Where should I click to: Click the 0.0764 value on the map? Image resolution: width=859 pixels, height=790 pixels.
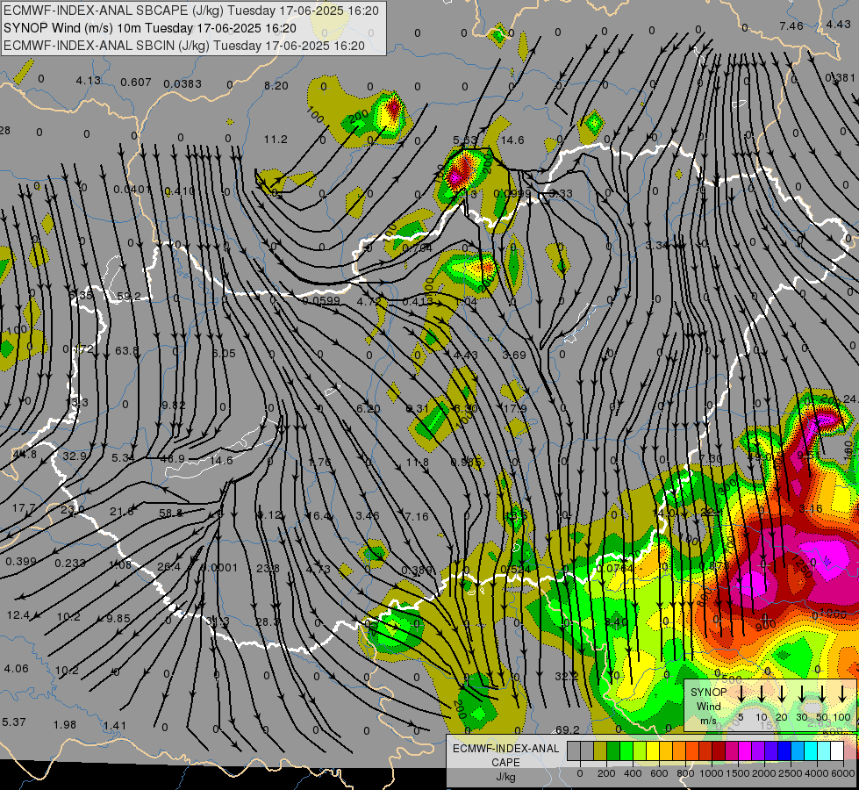615,569
